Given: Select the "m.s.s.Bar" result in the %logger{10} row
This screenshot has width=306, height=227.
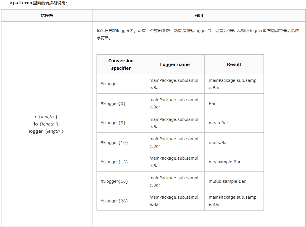Looking at the screenshot, I should tap(234, 142).
